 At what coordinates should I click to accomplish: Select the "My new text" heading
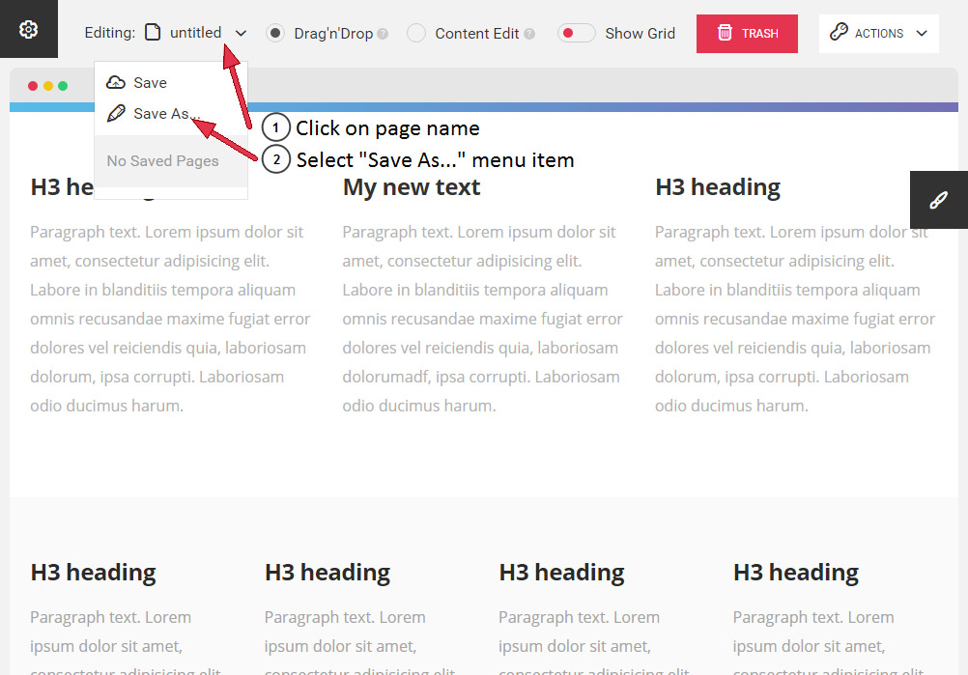point(411,187)
